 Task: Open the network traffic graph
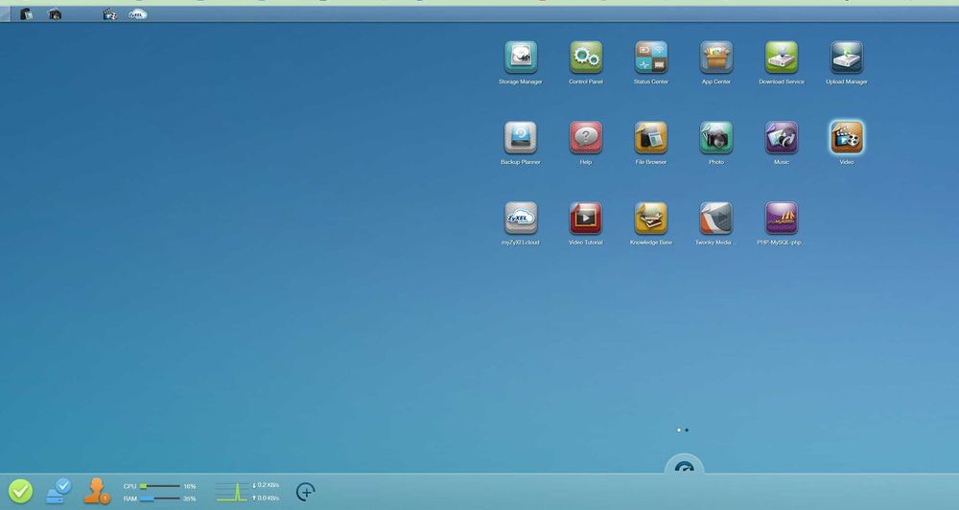coord(231,492)
